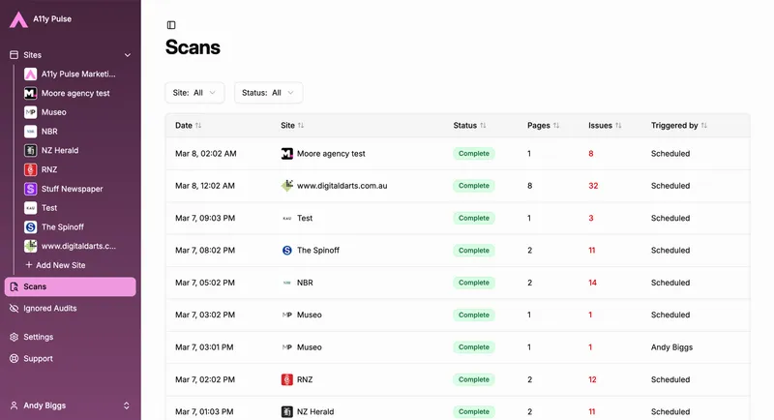
Task: Click the Andy Biggs user icon
Action: pos(14,405)
